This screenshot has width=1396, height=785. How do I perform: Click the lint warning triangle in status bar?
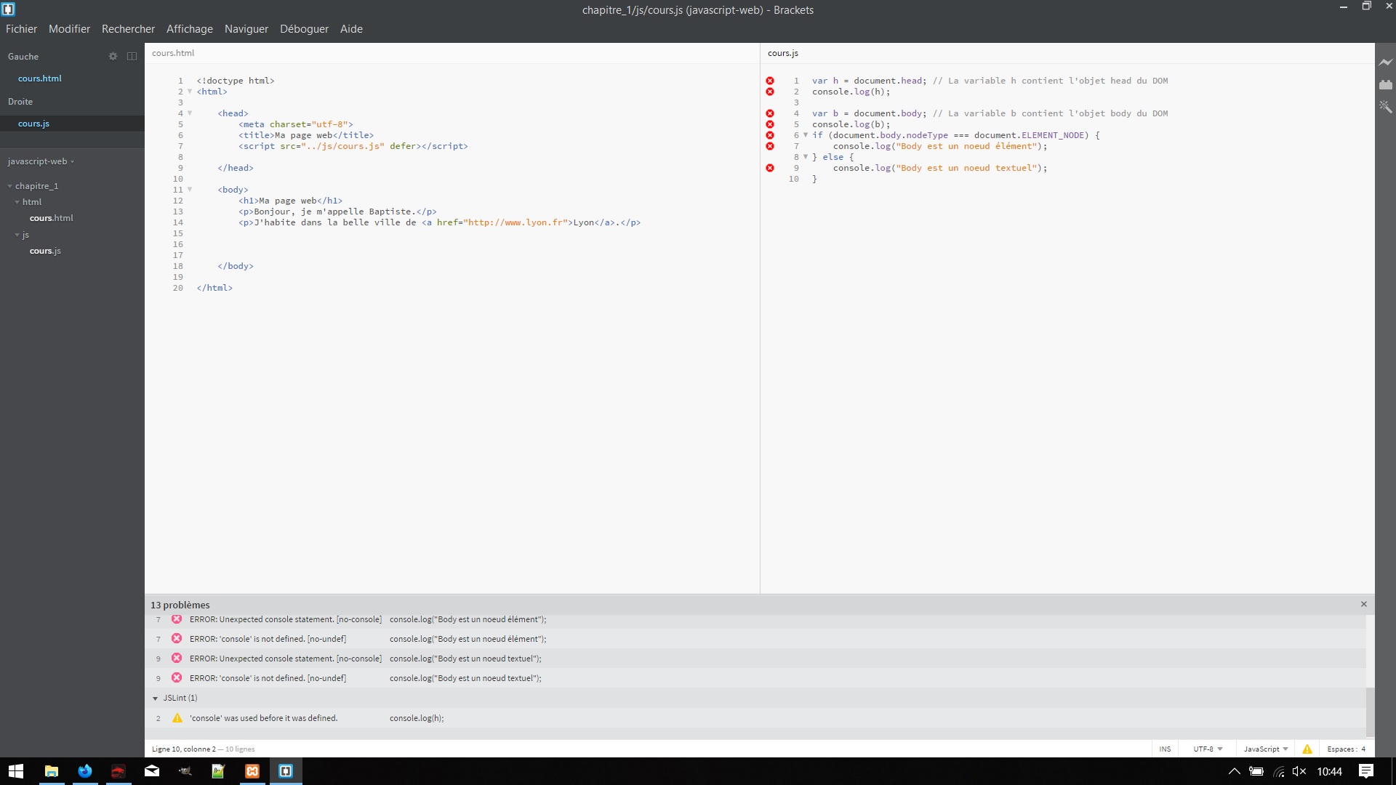click(1307, 749)
